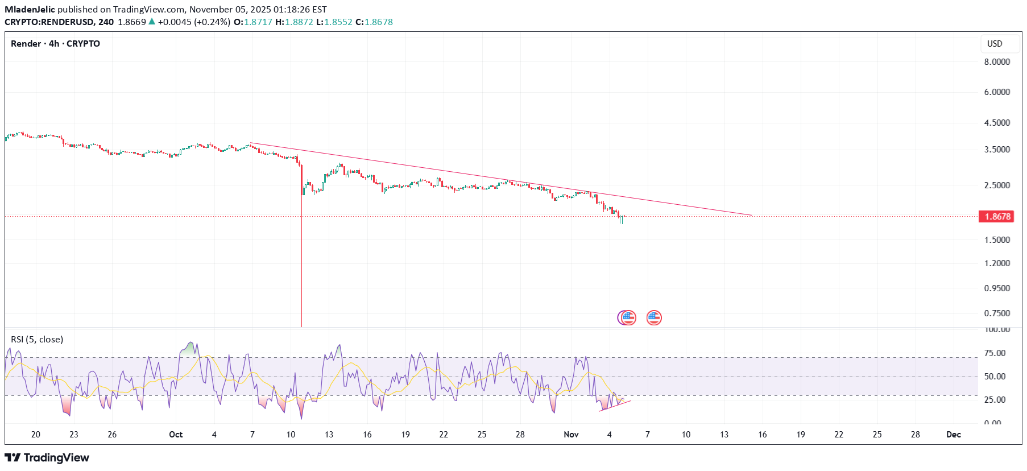Click the rightmost US flag event icon

pyautogui.click(x=654, y=317)
